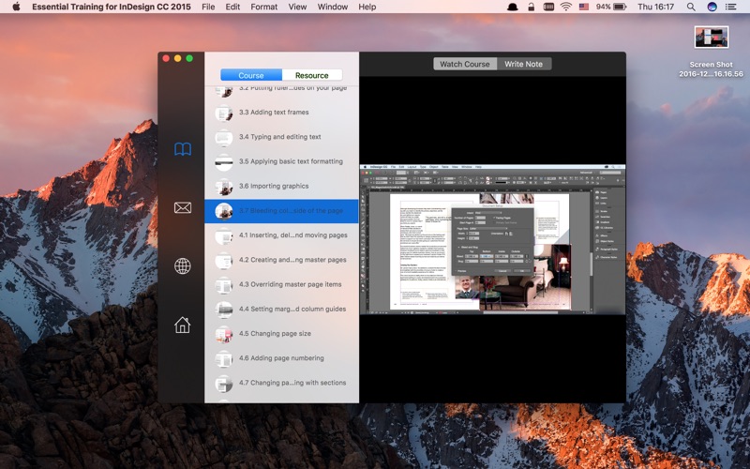Open Notification Center icon
Image resolution: width=750 pixels, height=469 pixels.
click(x=730, y=7)
